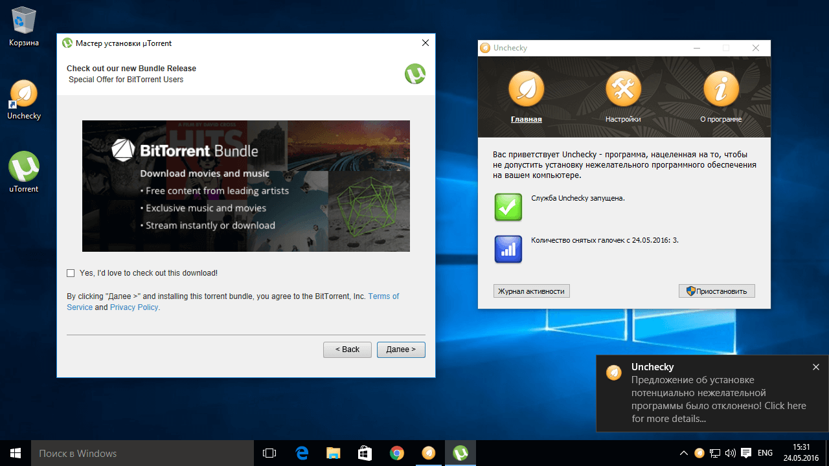Viewport: 829px width, 466px height.
Task: Open Журнал активности activity log
Action: pos(531,291)
